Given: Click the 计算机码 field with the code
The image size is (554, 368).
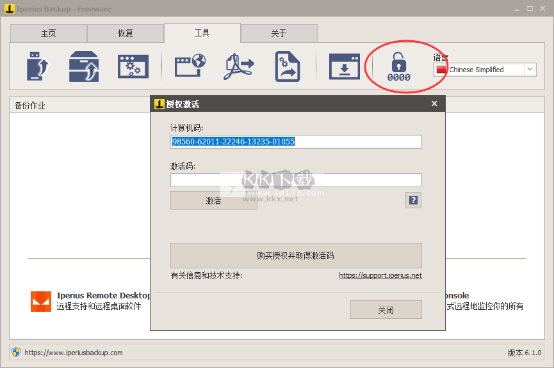Looking at the screenshot, I should tap(296, 142).
